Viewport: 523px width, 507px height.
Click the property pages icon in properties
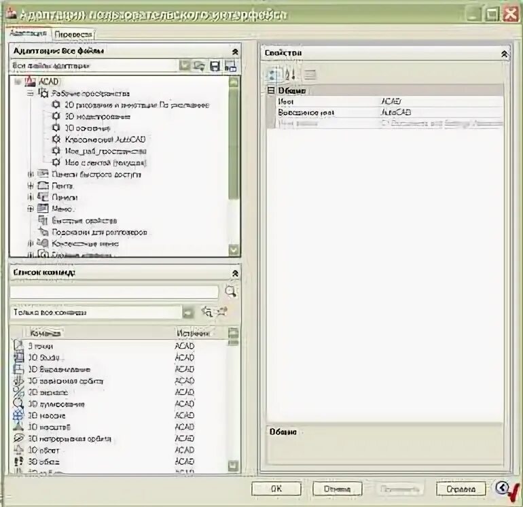[310, 75]
